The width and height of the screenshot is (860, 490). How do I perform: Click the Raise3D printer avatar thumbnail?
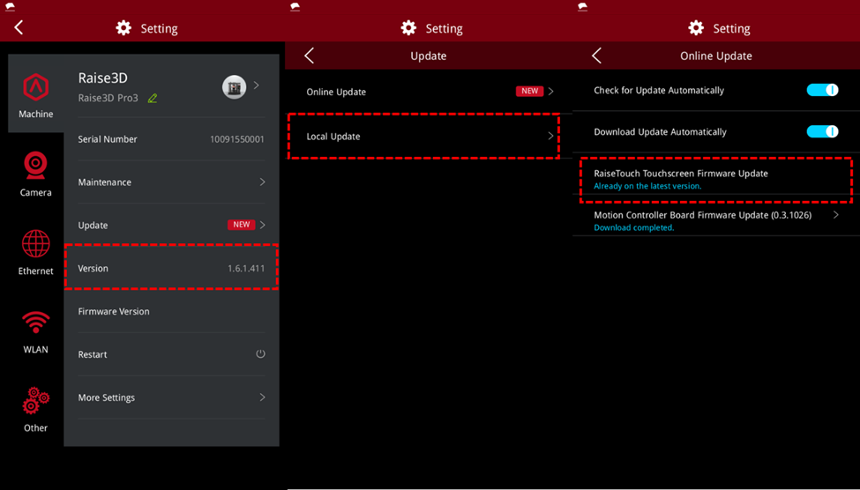234,86
